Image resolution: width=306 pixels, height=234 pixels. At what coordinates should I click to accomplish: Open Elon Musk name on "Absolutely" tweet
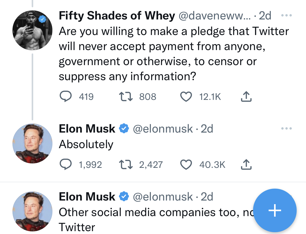point(87,128)
